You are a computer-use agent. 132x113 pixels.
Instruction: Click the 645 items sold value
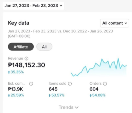pos(53,89)
